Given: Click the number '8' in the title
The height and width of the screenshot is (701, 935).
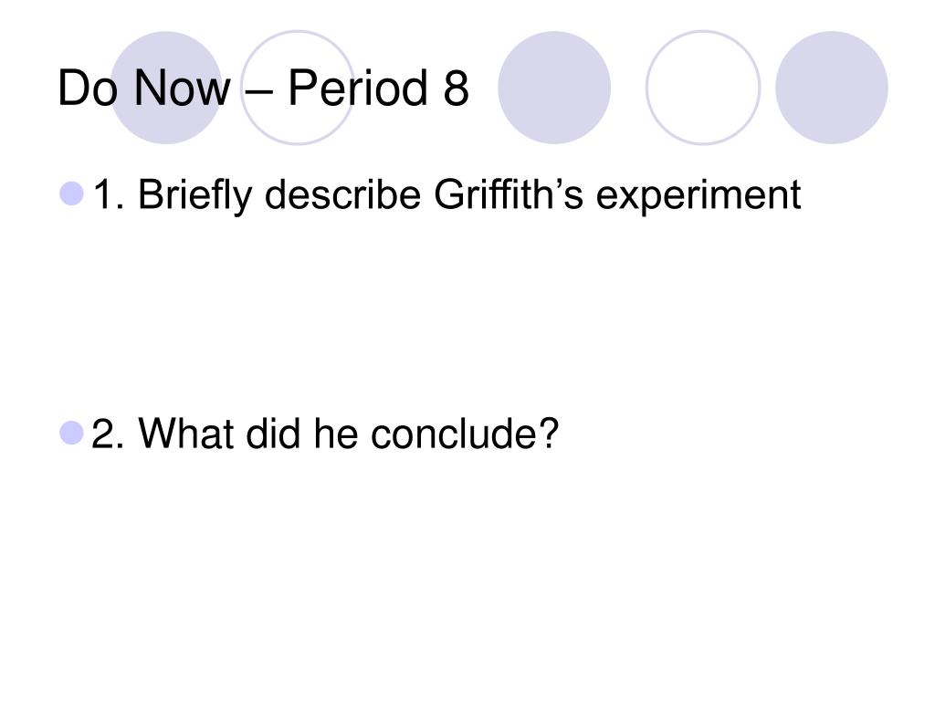Looking at the screenshot, I should [x=456, y=89].
